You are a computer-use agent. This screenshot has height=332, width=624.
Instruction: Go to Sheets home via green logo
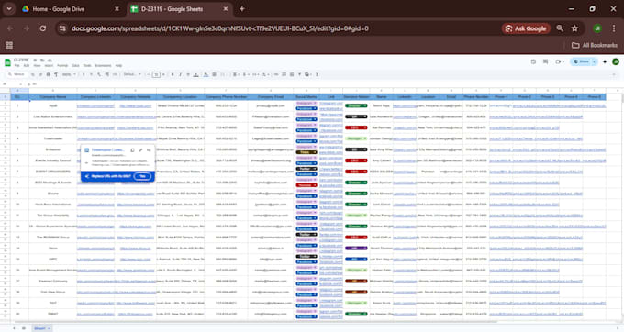(x=7, y=62)
